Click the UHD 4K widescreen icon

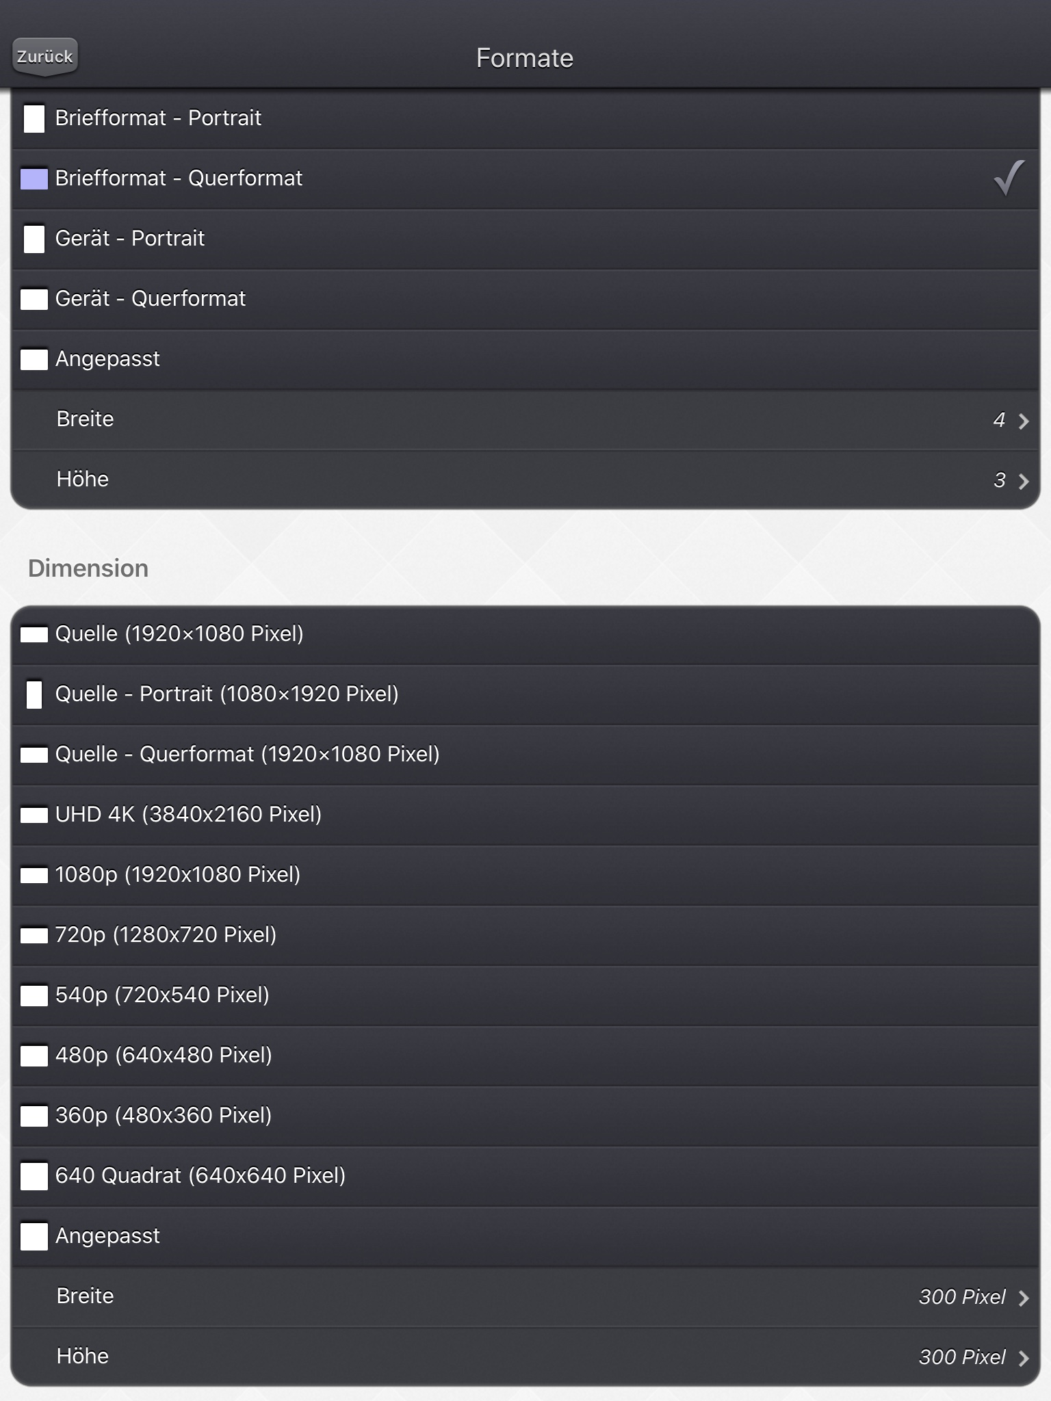[x=34, y=815]
